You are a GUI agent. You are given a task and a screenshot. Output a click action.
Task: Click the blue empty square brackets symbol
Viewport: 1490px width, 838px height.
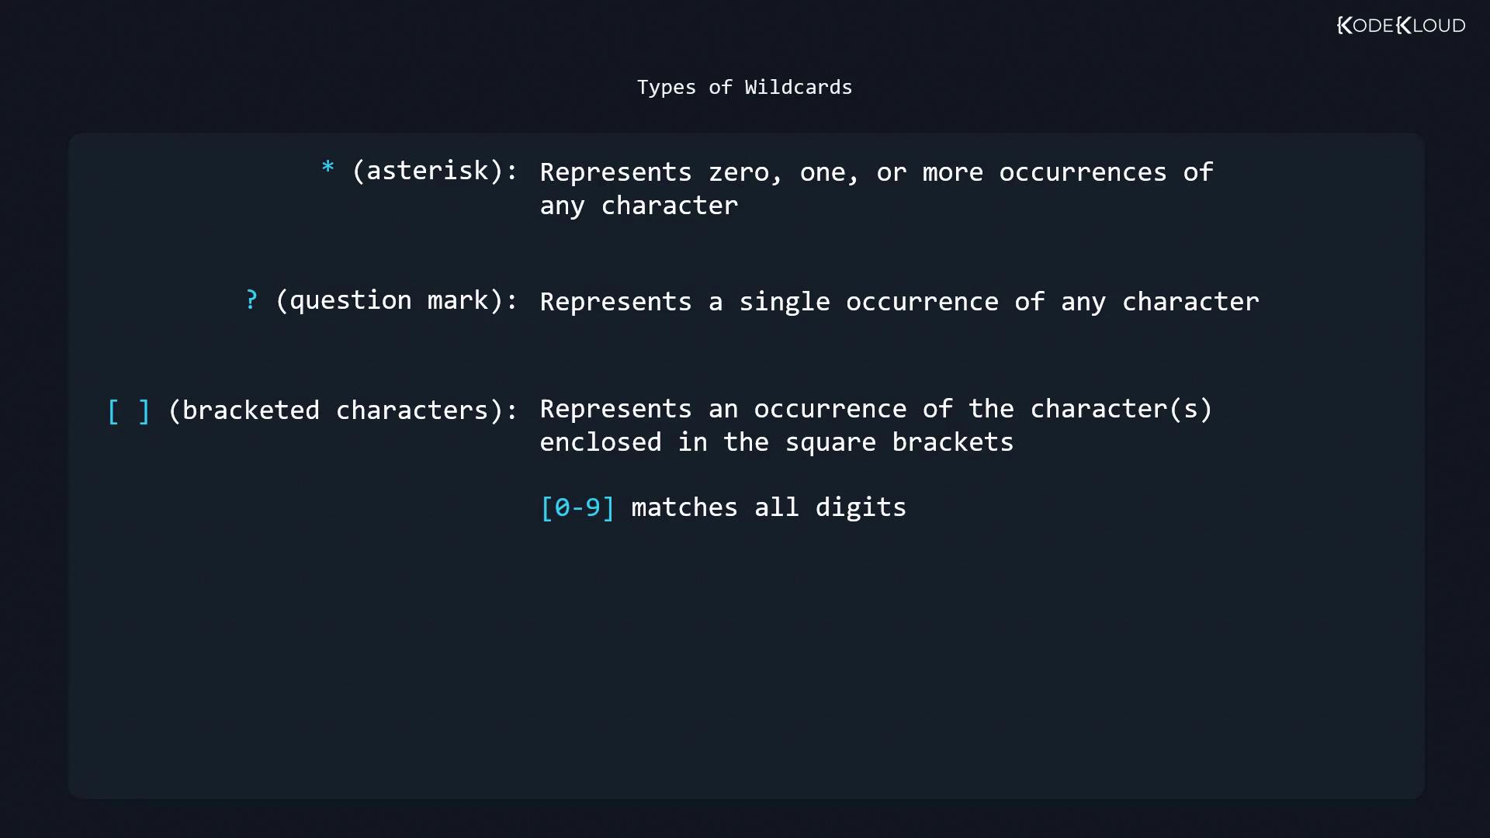click(x=128, y=410)
